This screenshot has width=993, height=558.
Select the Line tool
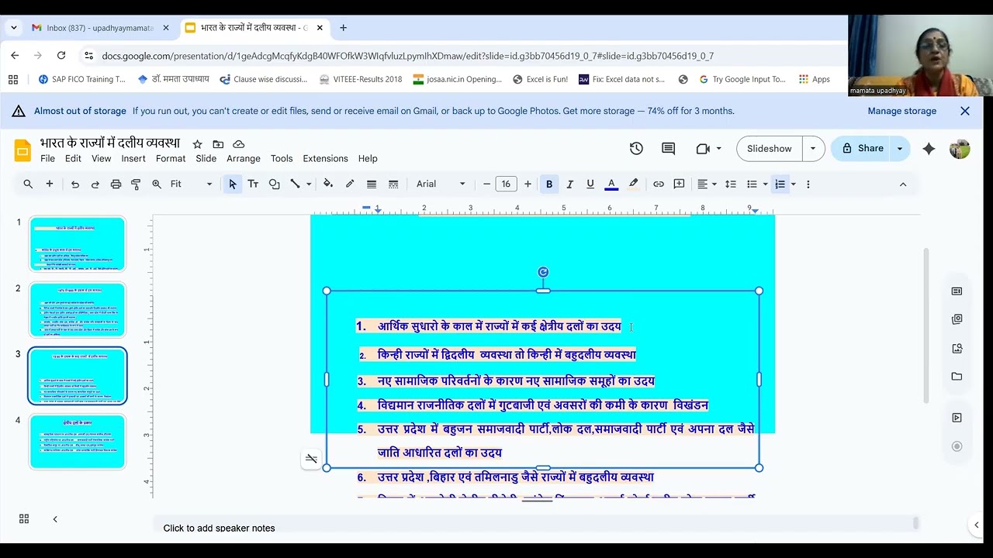295,184
